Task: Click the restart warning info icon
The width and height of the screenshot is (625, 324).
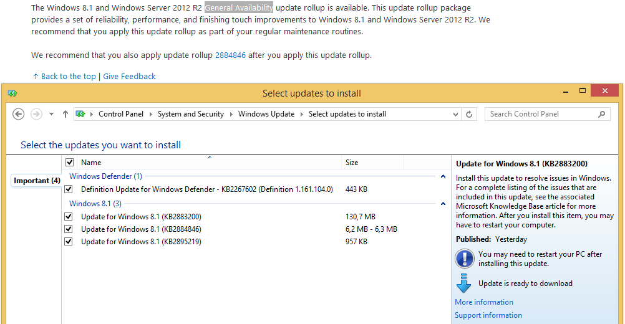Action: point(464,259)
